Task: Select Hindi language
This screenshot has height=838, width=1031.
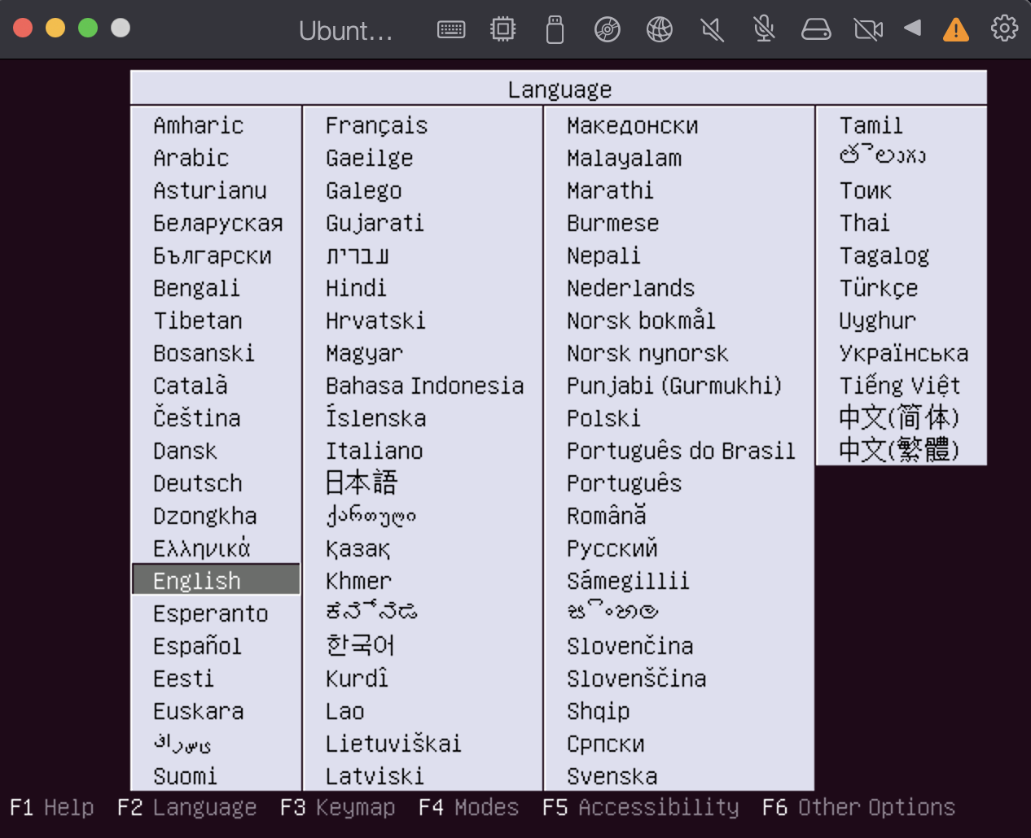Action: click(x=356, y=288)
